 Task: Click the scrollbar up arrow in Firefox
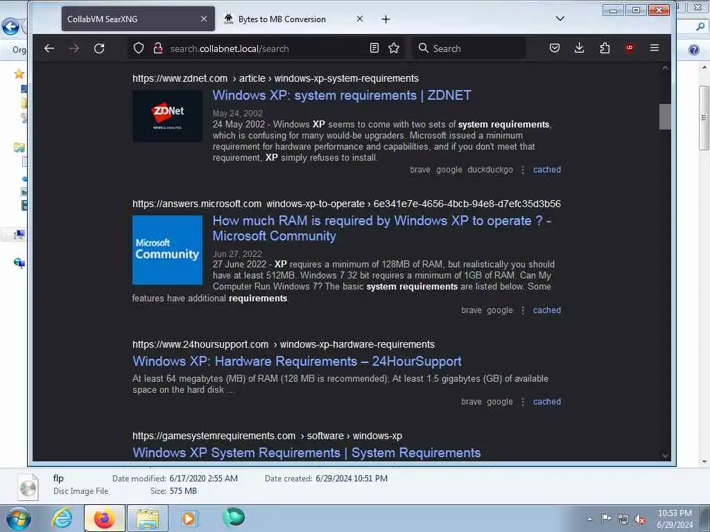point(665,69)
